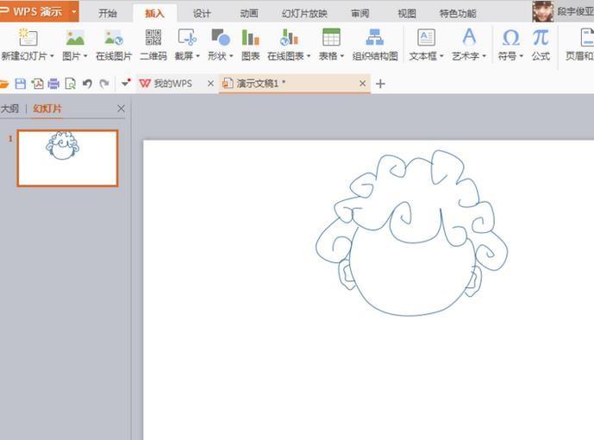
Task: Switch to Outline (大纲) panel view
Action: click(9, 109)
